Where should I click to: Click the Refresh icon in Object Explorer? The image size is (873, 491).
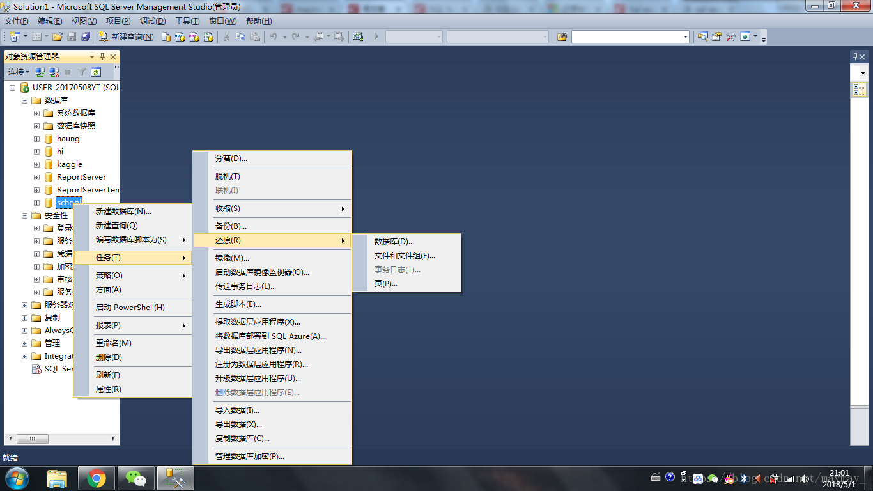coord(96,72)
